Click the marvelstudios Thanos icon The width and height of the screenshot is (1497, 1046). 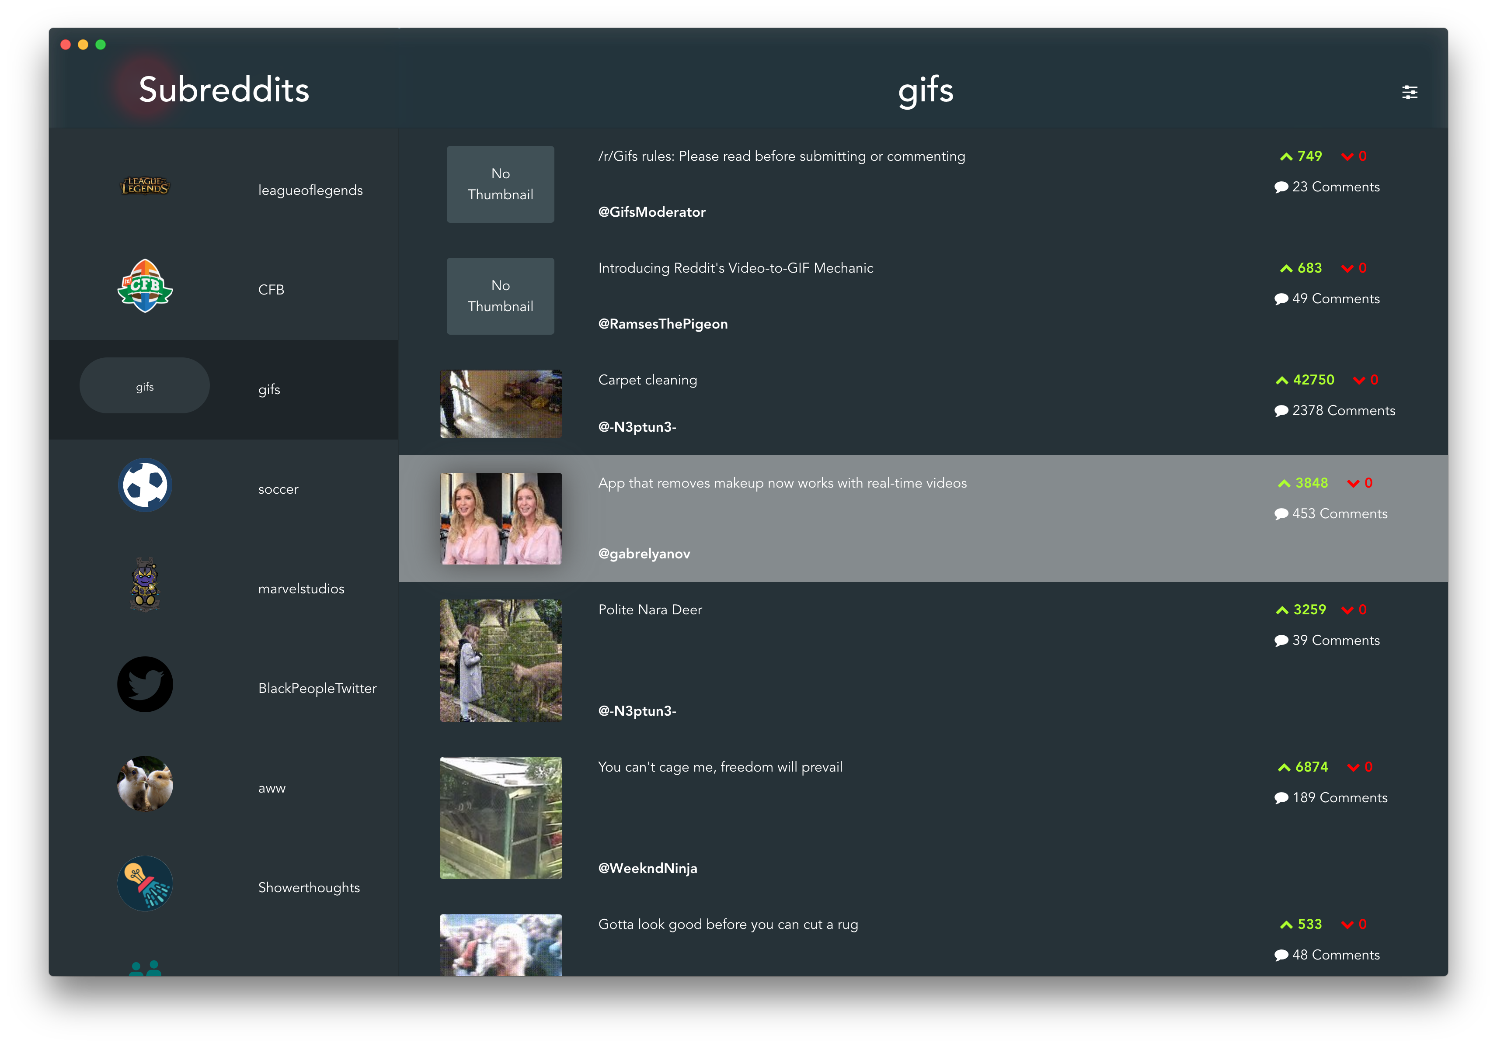pyautogui.click(x=145, y=585)
